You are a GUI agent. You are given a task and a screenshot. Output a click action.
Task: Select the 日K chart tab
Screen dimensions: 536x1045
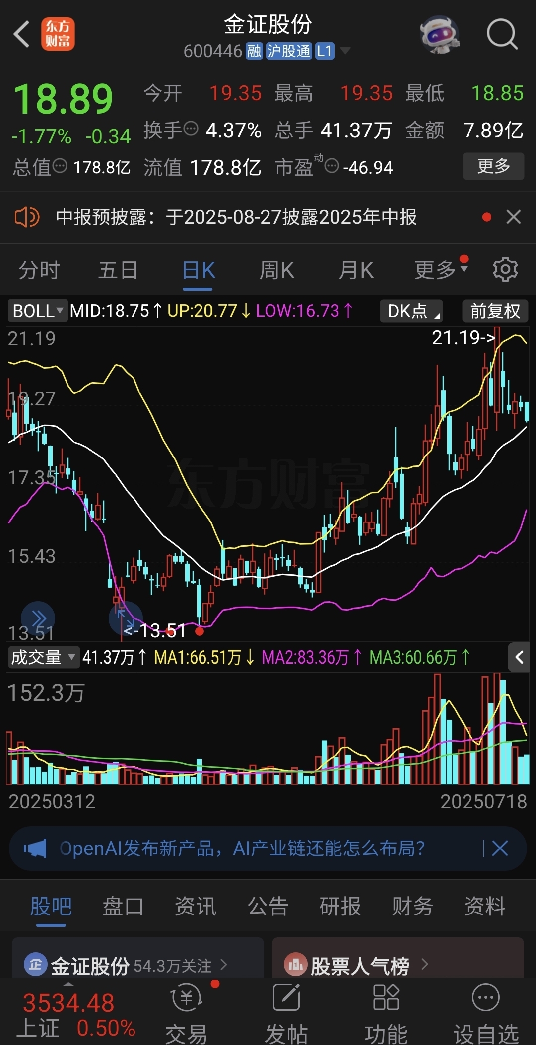[198, 270]
